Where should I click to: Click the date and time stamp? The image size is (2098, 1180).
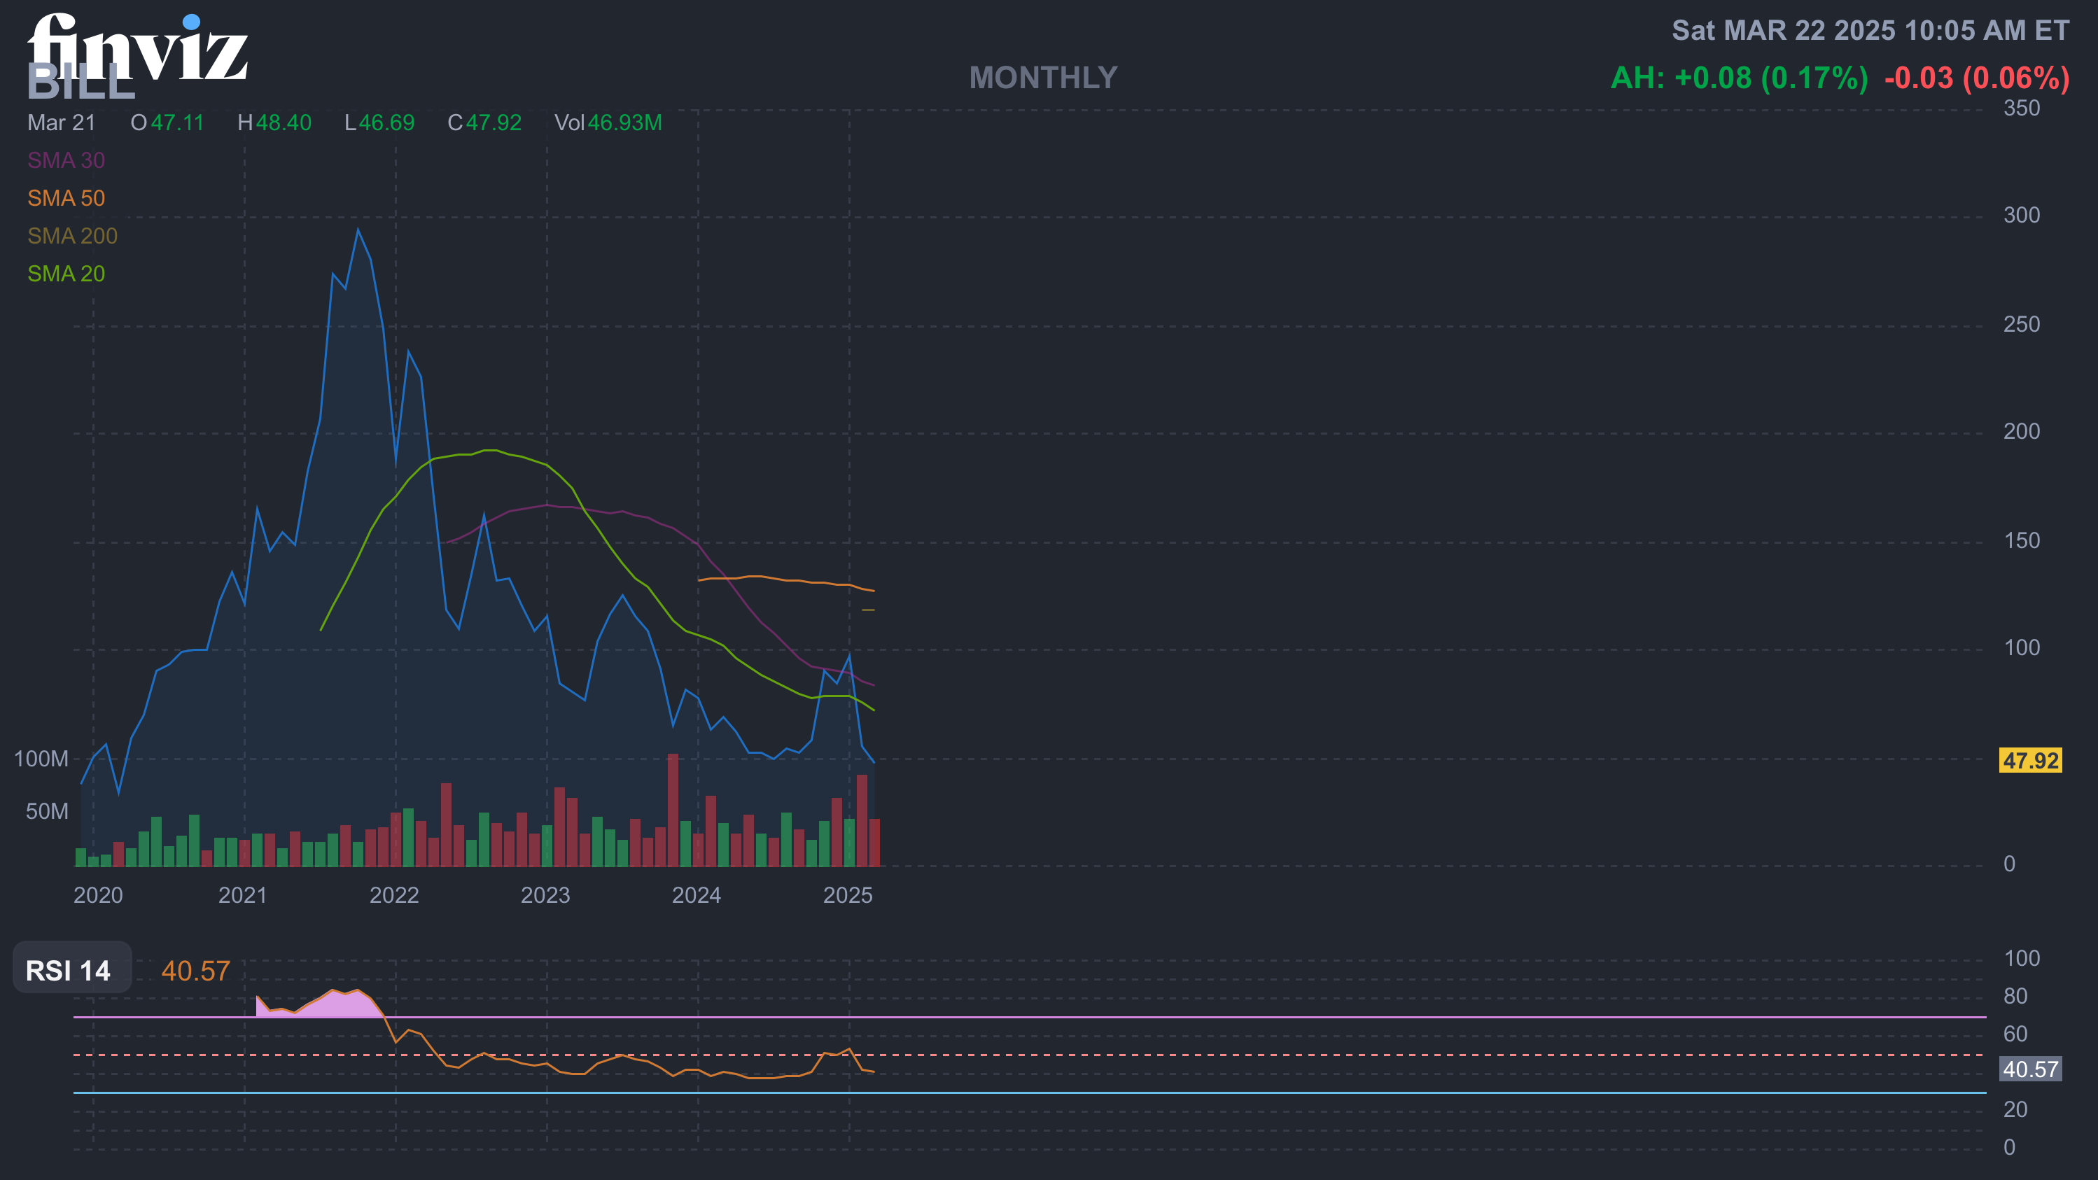(x=1870, y=31)
